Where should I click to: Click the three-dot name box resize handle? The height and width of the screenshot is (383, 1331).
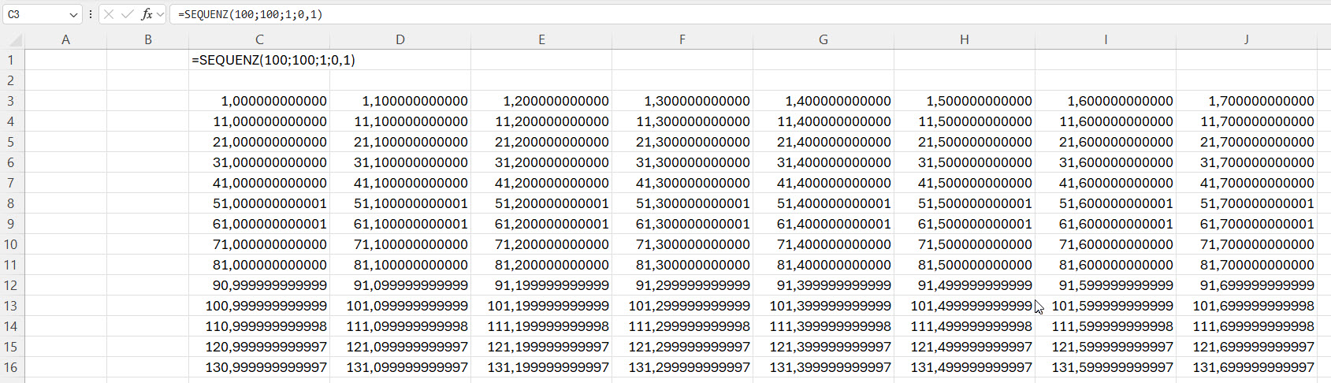point(91,14)
